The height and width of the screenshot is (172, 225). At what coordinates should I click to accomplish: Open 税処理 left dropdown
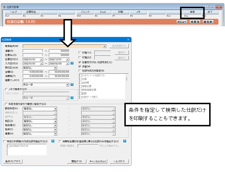pos(55,126)
